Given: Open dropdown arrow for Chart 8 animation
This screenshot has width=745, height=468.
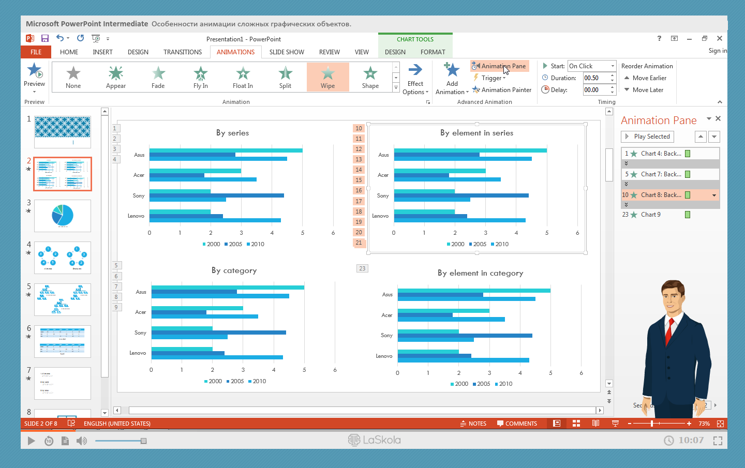Looking at the screenshot, I should point(714,195).
